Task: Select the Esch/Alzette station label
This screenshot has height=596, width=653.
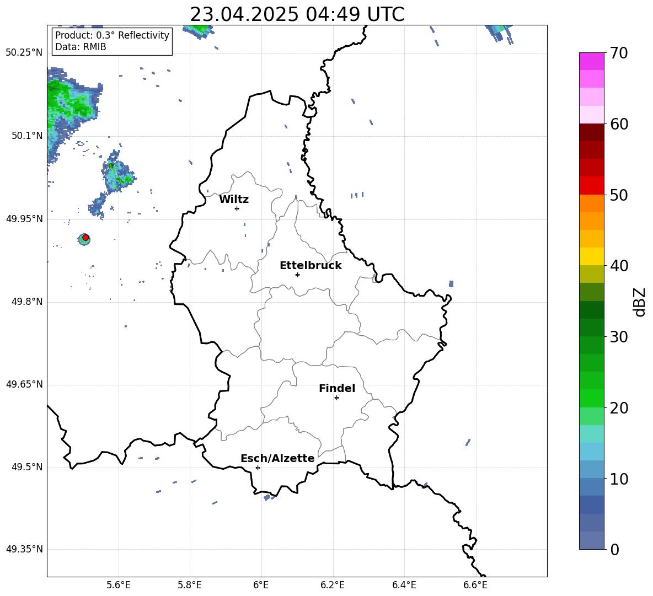Action: click(277, 459)
